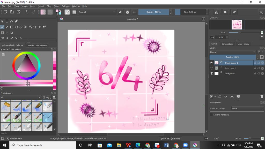Show Paint Layer 1 using visibility toggle
The height and width of the screenshot is (149, 265).
coord(212,68)
